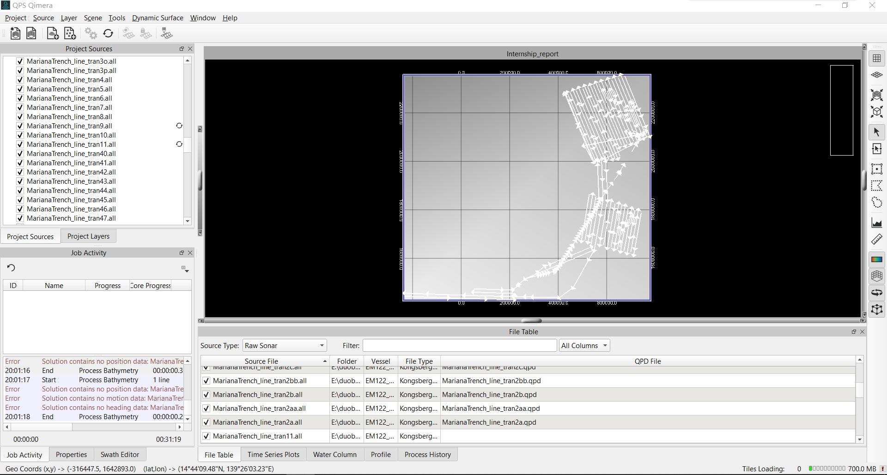
Task: Close the File Table panel
Action: click(x=862, y=331)
